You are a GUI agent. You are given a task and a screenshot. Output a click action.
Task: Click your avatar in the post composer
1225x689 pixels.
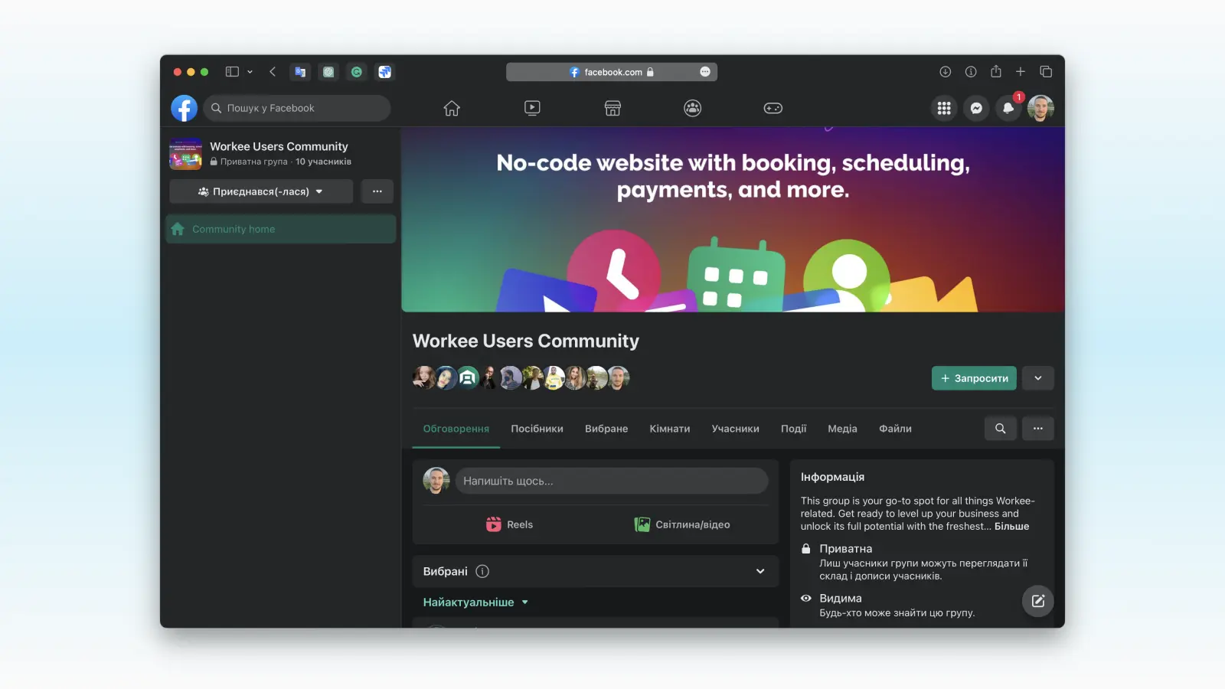pos(436,481)
